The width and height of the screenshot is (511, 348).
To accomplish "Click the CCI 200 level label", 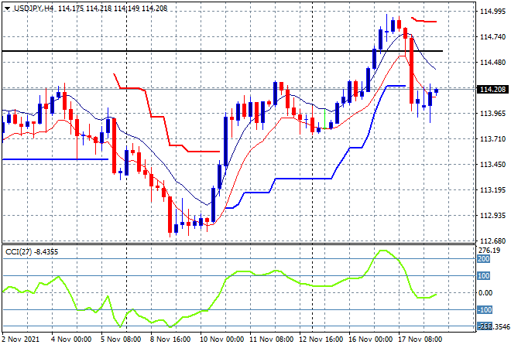I will pos(484,259).
